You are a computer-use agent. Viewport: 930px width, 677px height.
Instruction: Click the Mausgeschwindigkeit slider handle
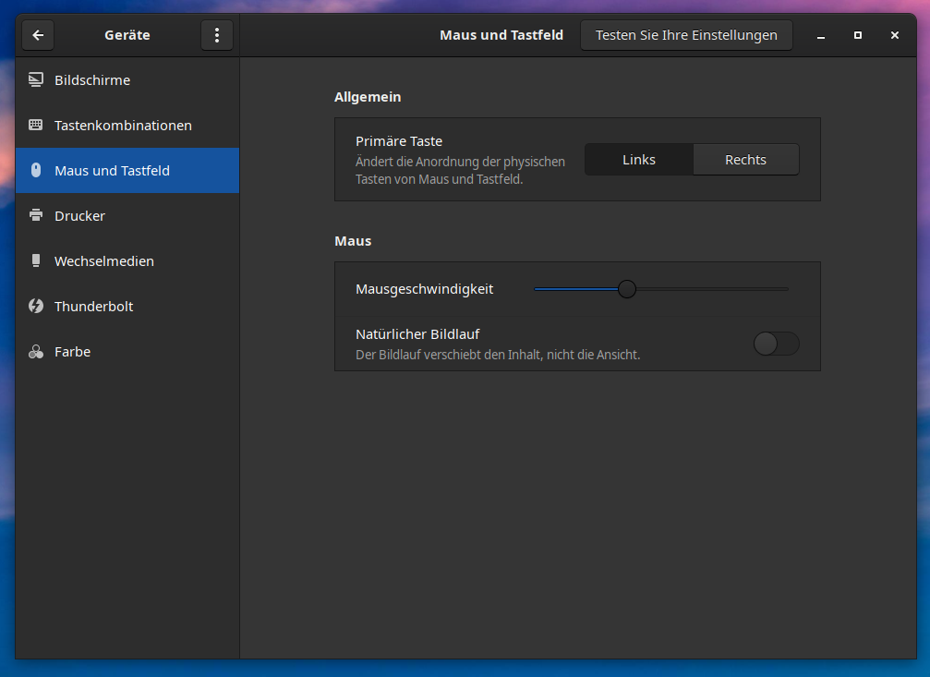pos(627,289)
